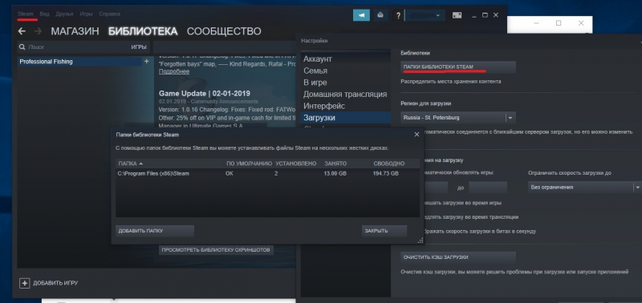This screenshot has height=303, width=642.
Task: Sort by the СВОБОДНО column header
Action: coord(389,164)
